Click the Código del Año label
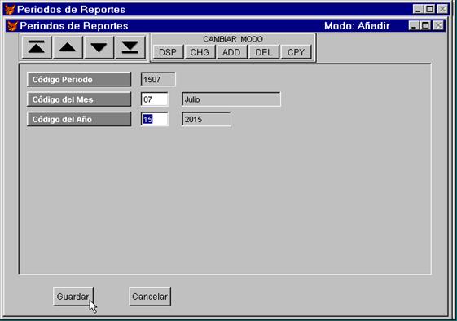This screenshot has height=321, width=457. point(79,119)
